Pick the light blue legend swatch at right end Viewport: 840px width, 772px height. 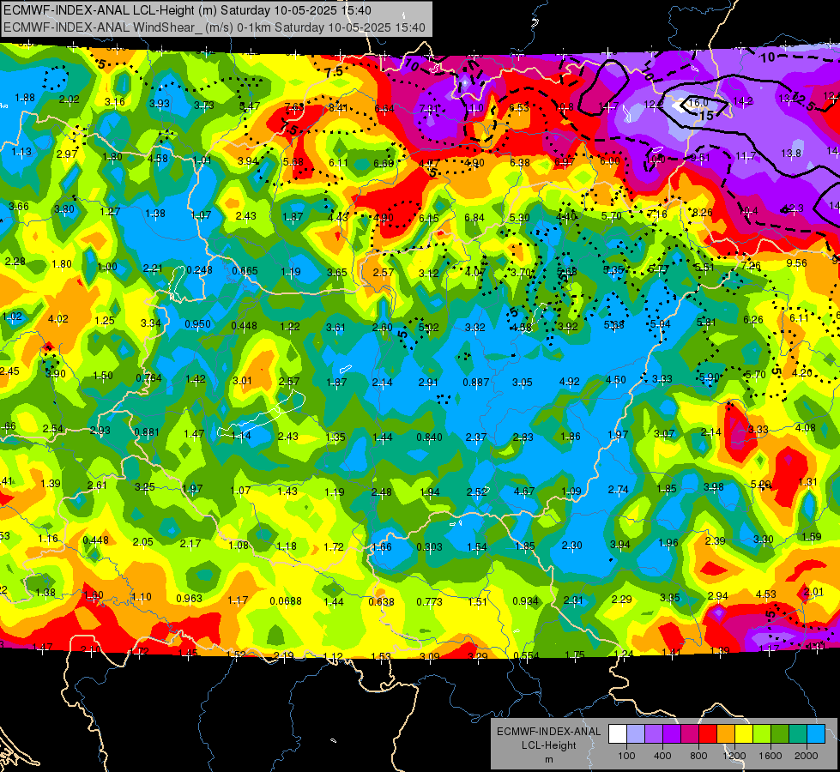[816, 734]
